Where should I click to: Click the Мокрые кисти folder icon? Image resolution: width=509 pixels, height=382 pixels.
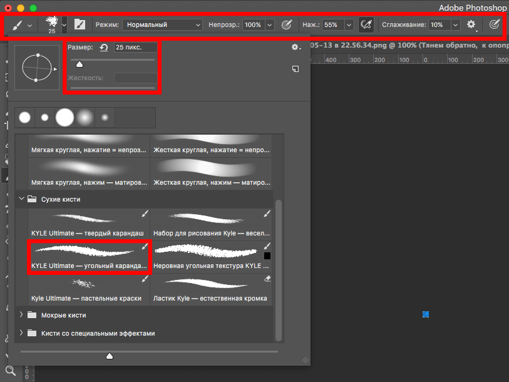point(32,315)
